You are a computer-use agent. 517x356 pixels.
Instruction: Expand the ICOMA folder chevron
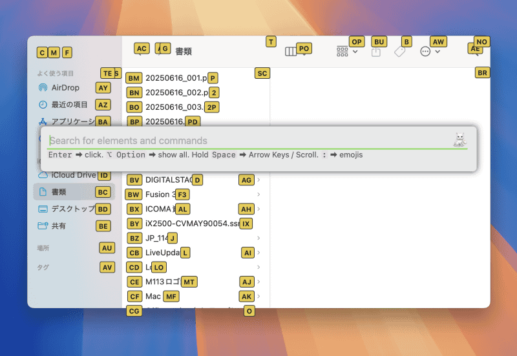pos(259,209)
